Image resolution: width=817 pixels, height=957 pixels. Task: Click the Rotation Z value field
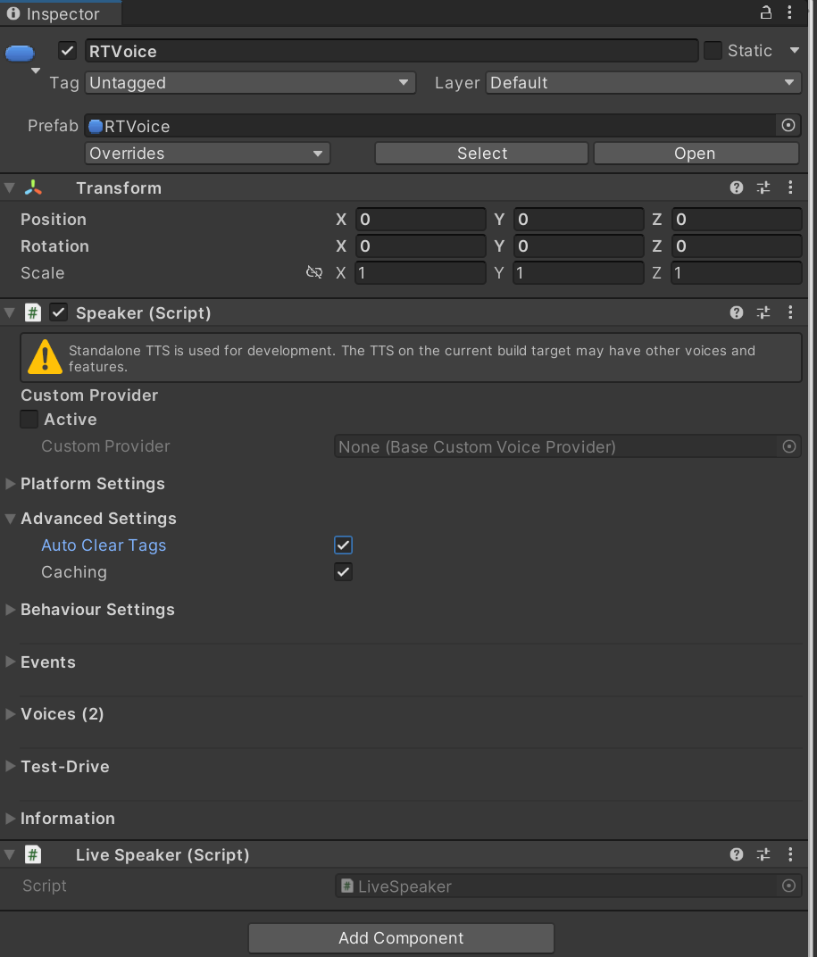tap(737, 246)
